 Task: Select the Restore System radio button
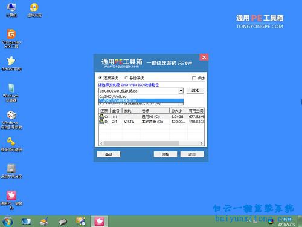100,77
